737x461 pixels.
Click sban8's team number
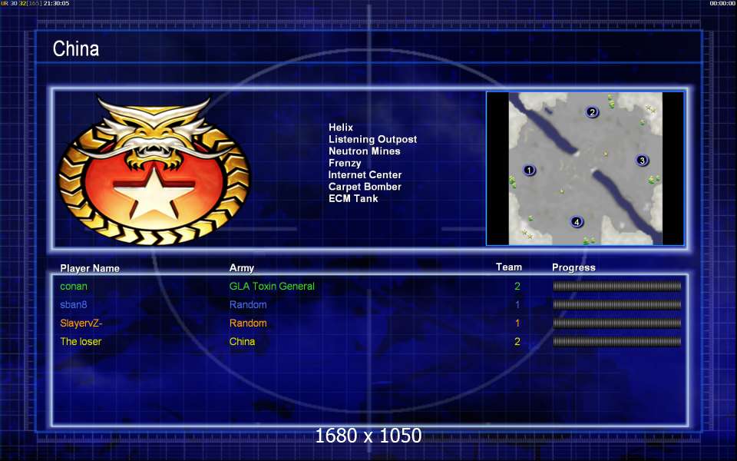[x=517, y=304]
